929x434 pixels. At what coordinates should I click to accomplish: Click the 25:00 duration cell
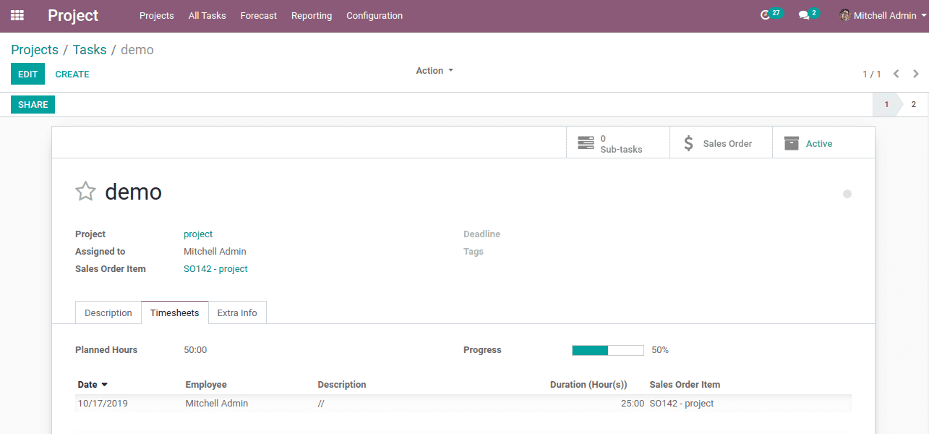tap(632, 404)
